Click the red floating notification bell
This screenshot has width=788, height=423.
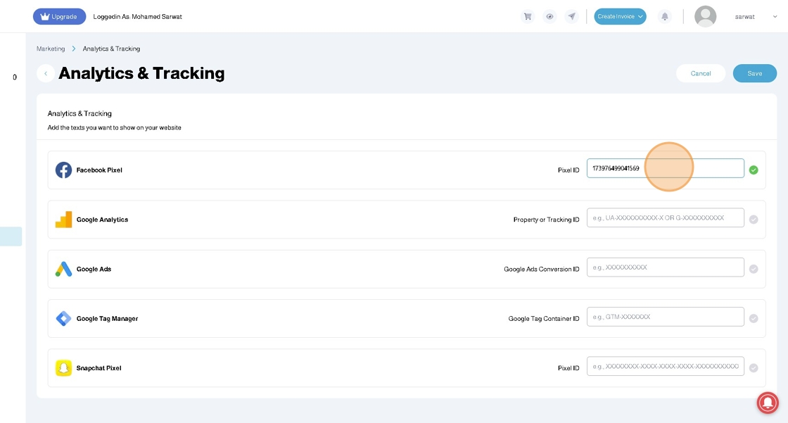[x=767, y=402]
